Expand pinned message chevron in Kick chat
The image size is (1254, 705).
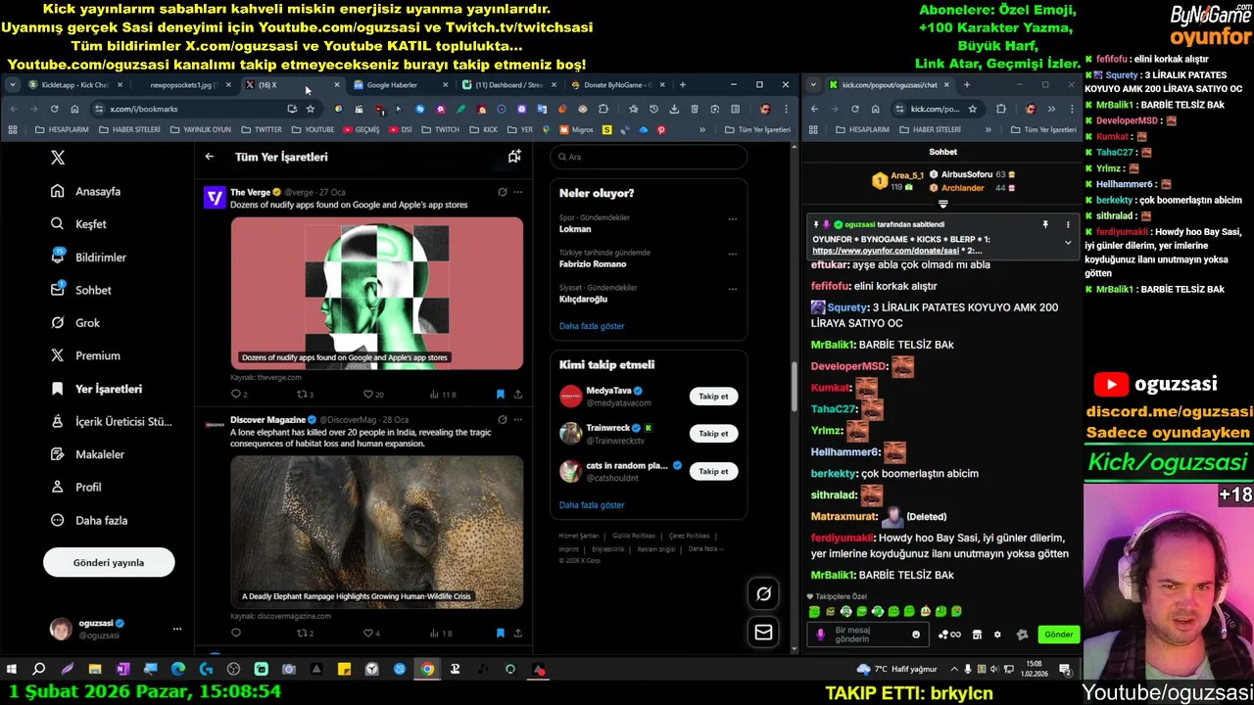click(x=1068, y=242)
